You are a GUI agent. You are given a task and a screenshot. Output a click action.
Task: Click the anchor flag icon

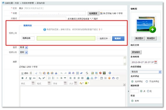tap(96, 78)
